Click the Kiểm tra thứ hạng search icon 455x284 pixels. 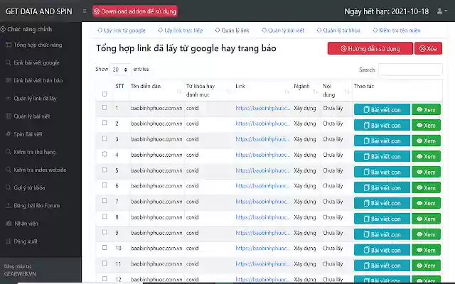click(x=7, y=152)
